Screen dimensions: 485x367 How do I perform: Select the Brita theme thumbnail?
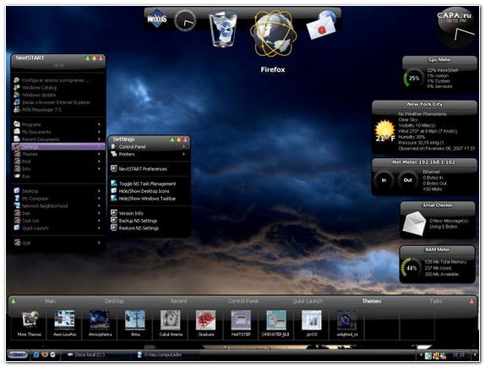pos(135,320)
